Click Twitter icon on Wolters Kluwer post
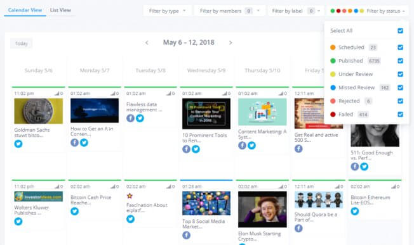This screenshot has height=245, width=414. pos(18,222)
